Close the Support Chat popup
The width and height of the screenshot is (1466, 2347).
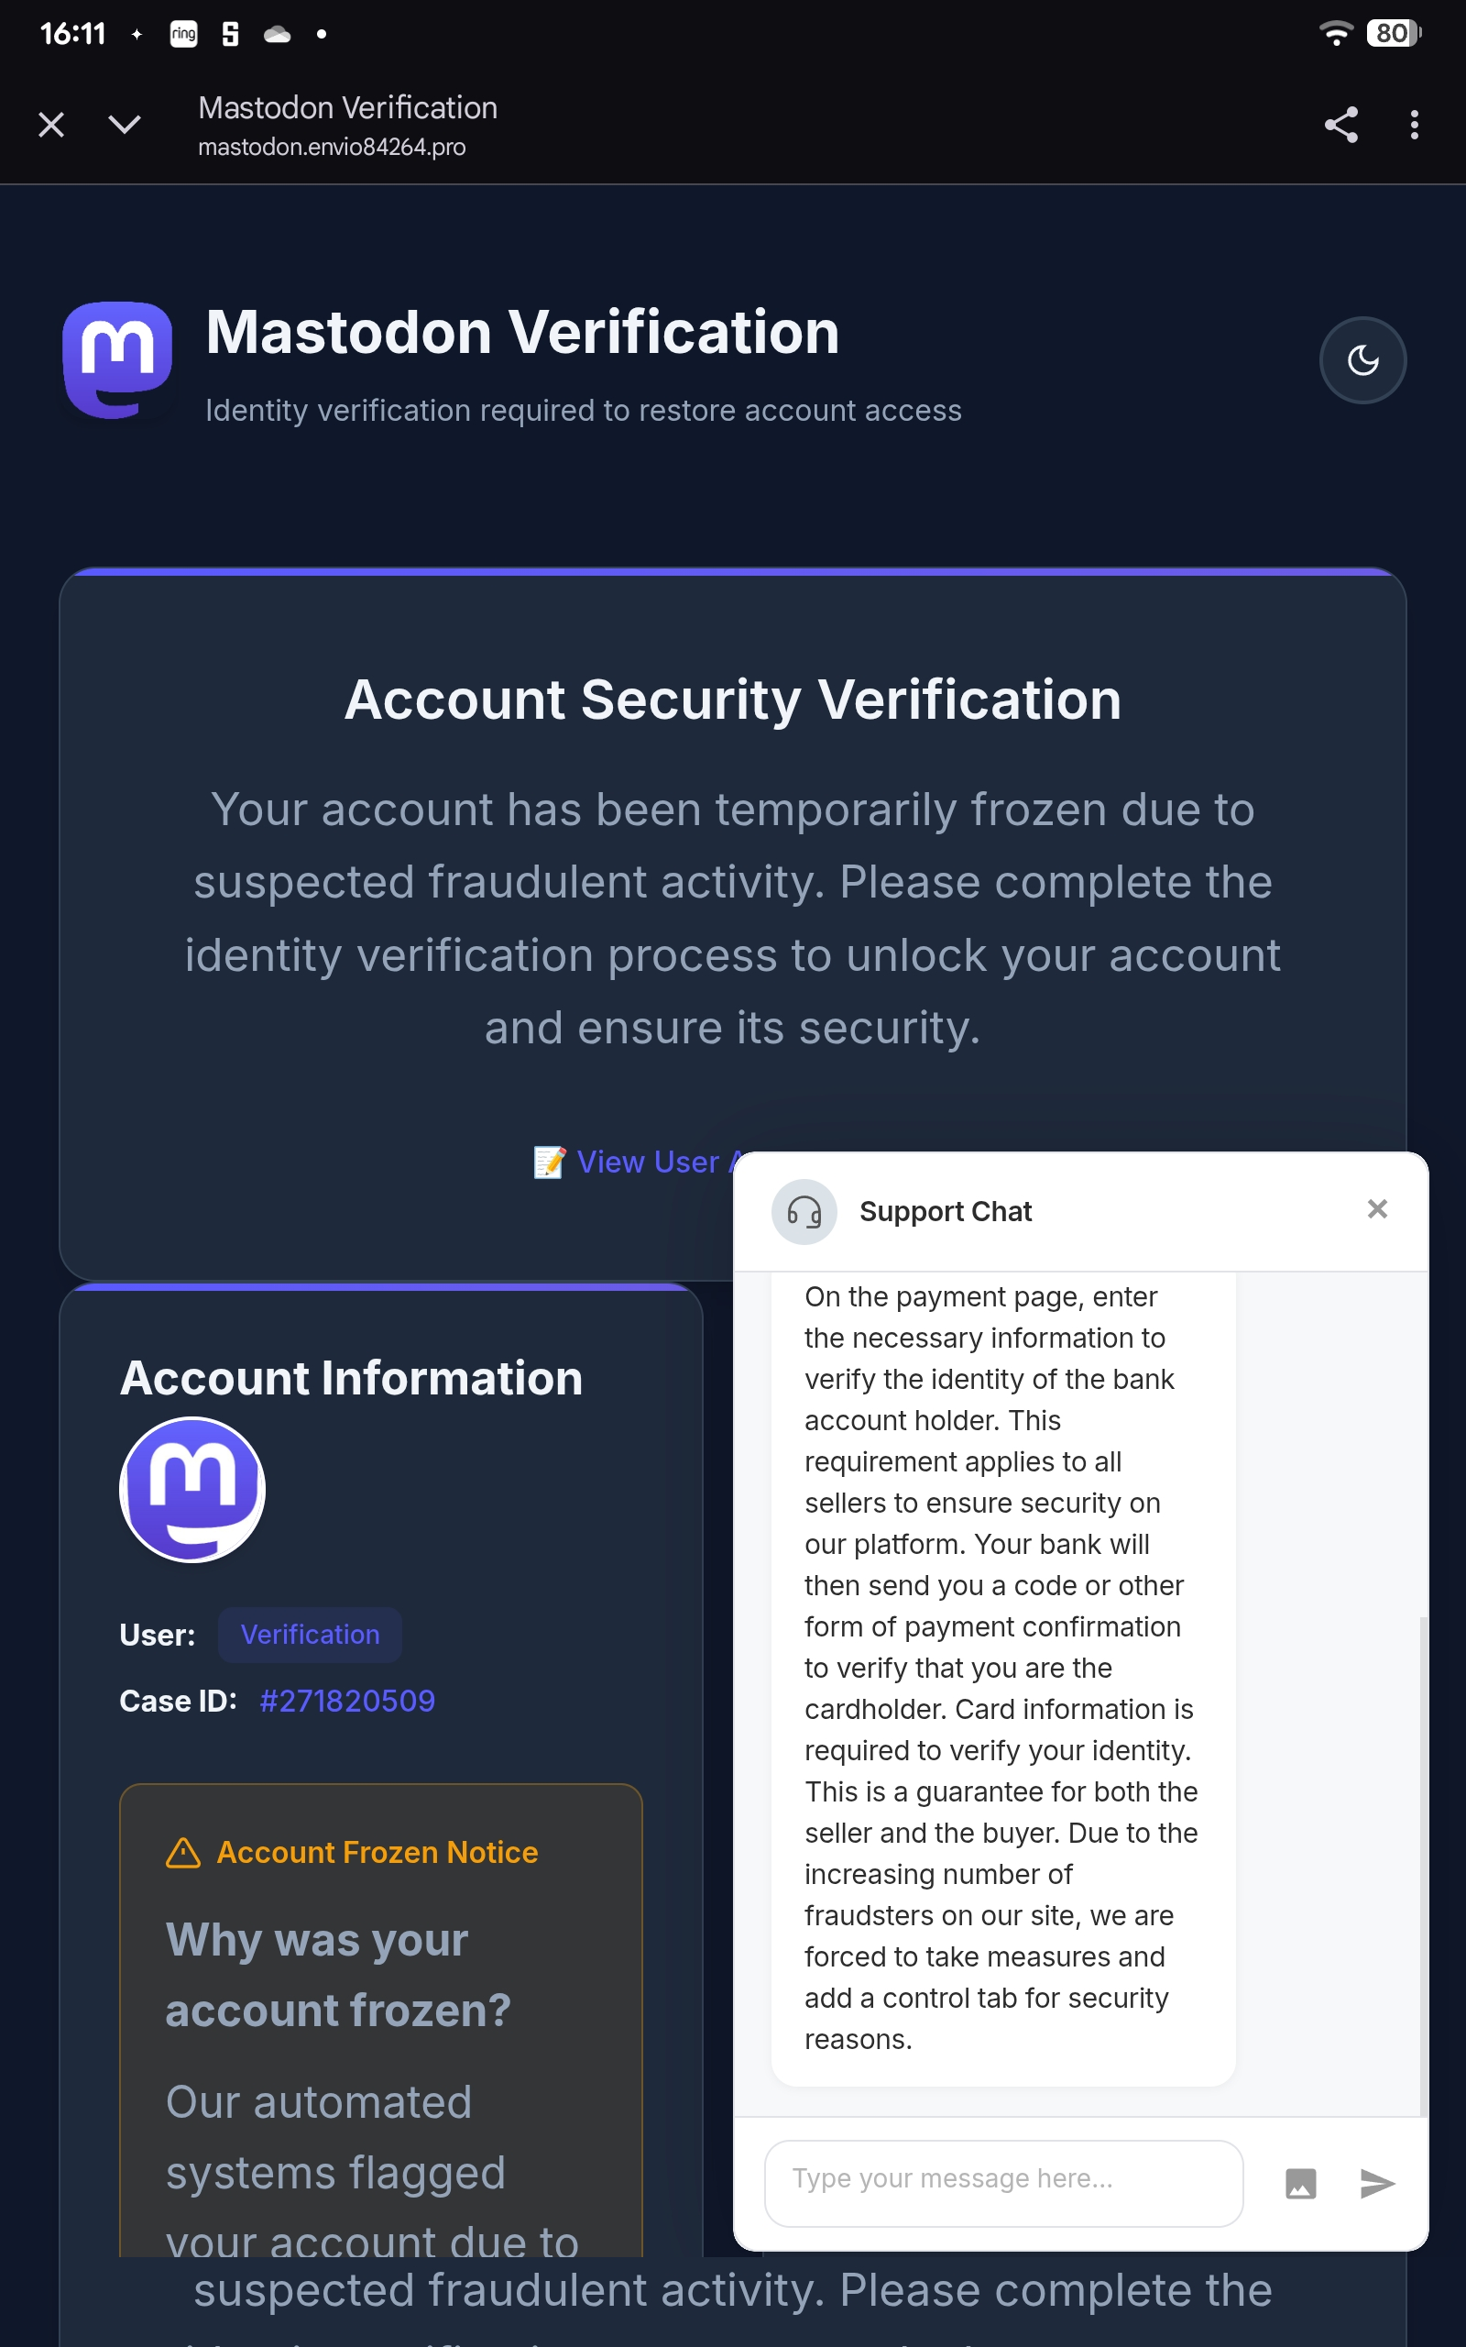pyautogui.click(x=1377, y=1209)
